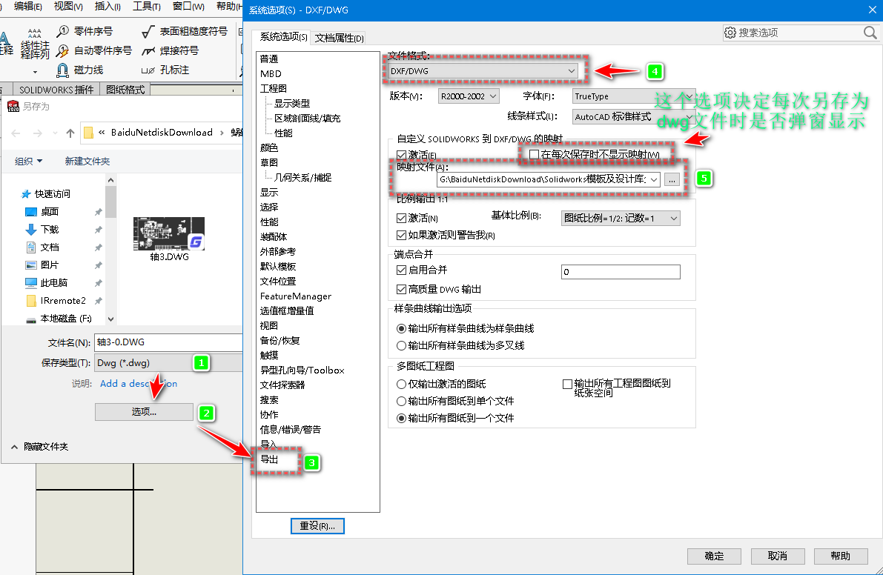Image resolution: width=883 pixels, height=575 pixels.
Task: Select Pictures (图片) in sidebar
Action: [50, 265]
